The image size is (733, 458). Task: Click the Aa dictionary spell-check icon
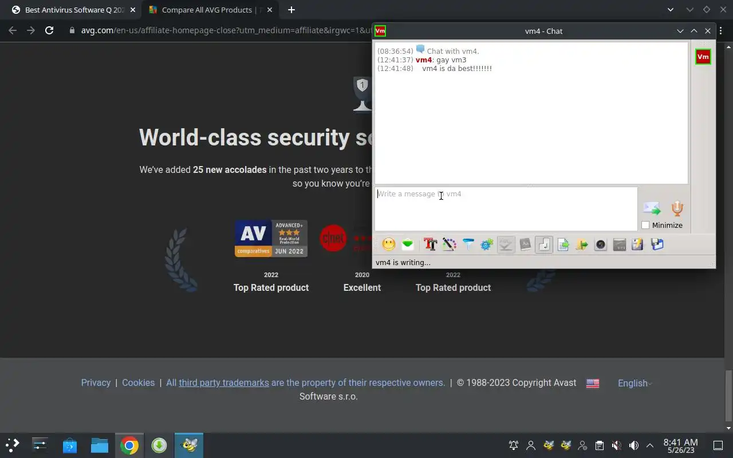(x=525, y=244)
